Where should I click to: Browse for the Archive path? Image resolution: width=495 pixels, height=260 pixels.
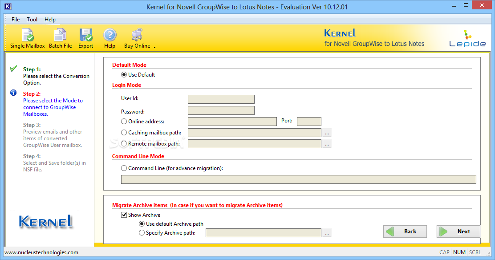coord(327,233)
